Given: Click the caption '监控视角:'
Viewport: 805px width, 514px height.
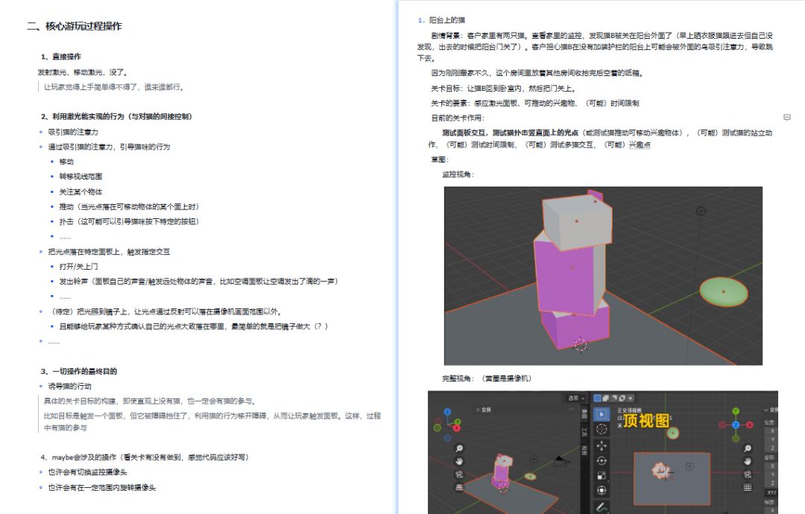Looking at the screenshot, I should click(458, 174).
